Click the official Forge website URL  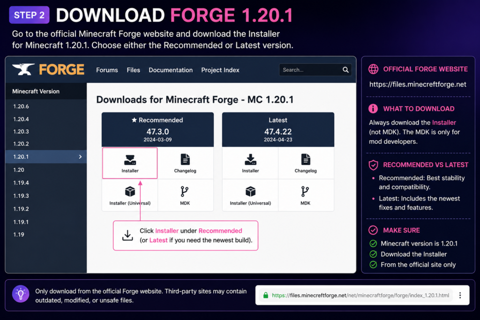[x=418, y=84]
